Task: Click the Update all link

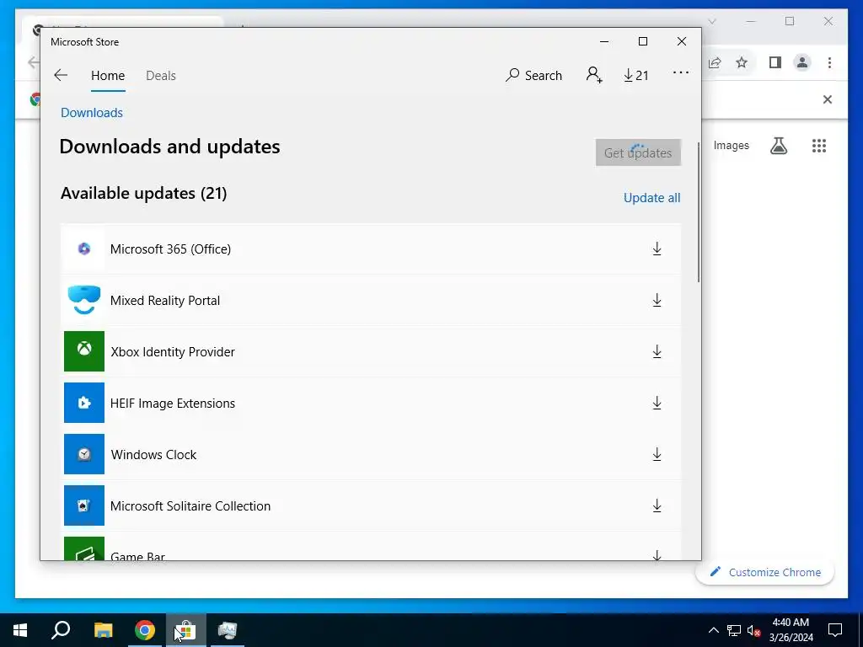Action: (x=651, y=197)
